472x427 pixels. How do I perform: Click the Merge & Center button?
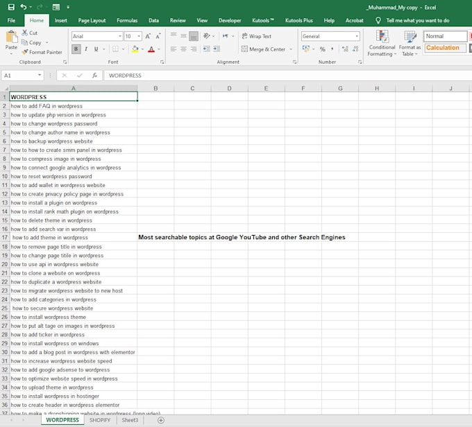(x=263, y=49)
